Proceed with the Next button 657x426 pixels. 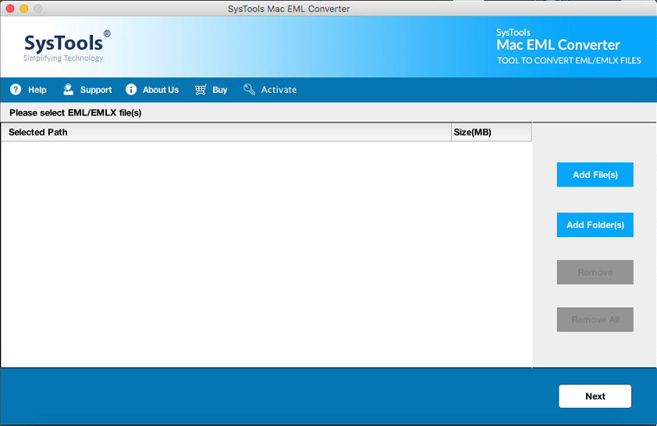click(x=595, y=396)
